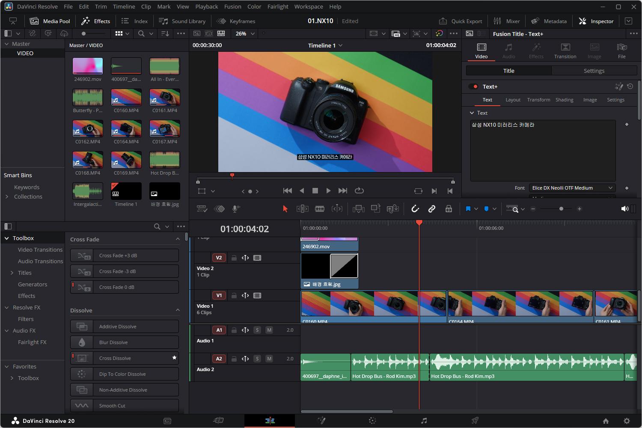Mute audio with the speaker icon

point(625,209)
